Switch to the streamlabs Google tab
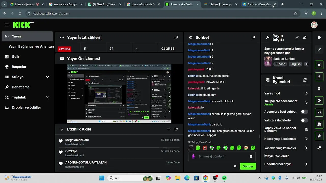Image resolution: width=326 pixels, height=183 pixels. pyautogui.click(x=65, y=4)
